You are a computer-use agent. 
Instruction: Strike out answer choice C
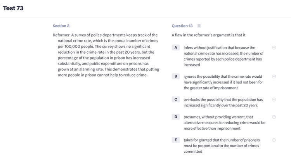[x=274, y=99]
